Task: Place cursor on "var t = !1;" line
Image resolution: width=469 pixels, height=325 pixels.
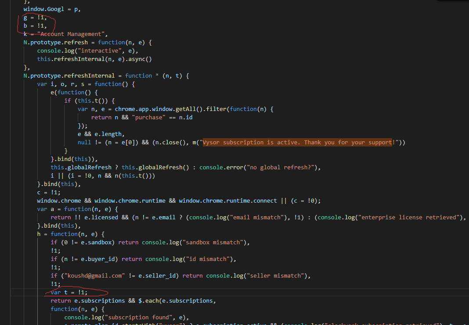Action: tap(66, 293)
